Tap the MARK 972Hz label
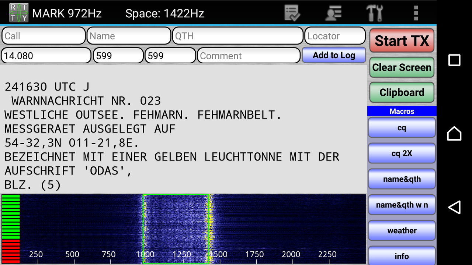The height and width of the screenshot is (265, 472). 67,14
